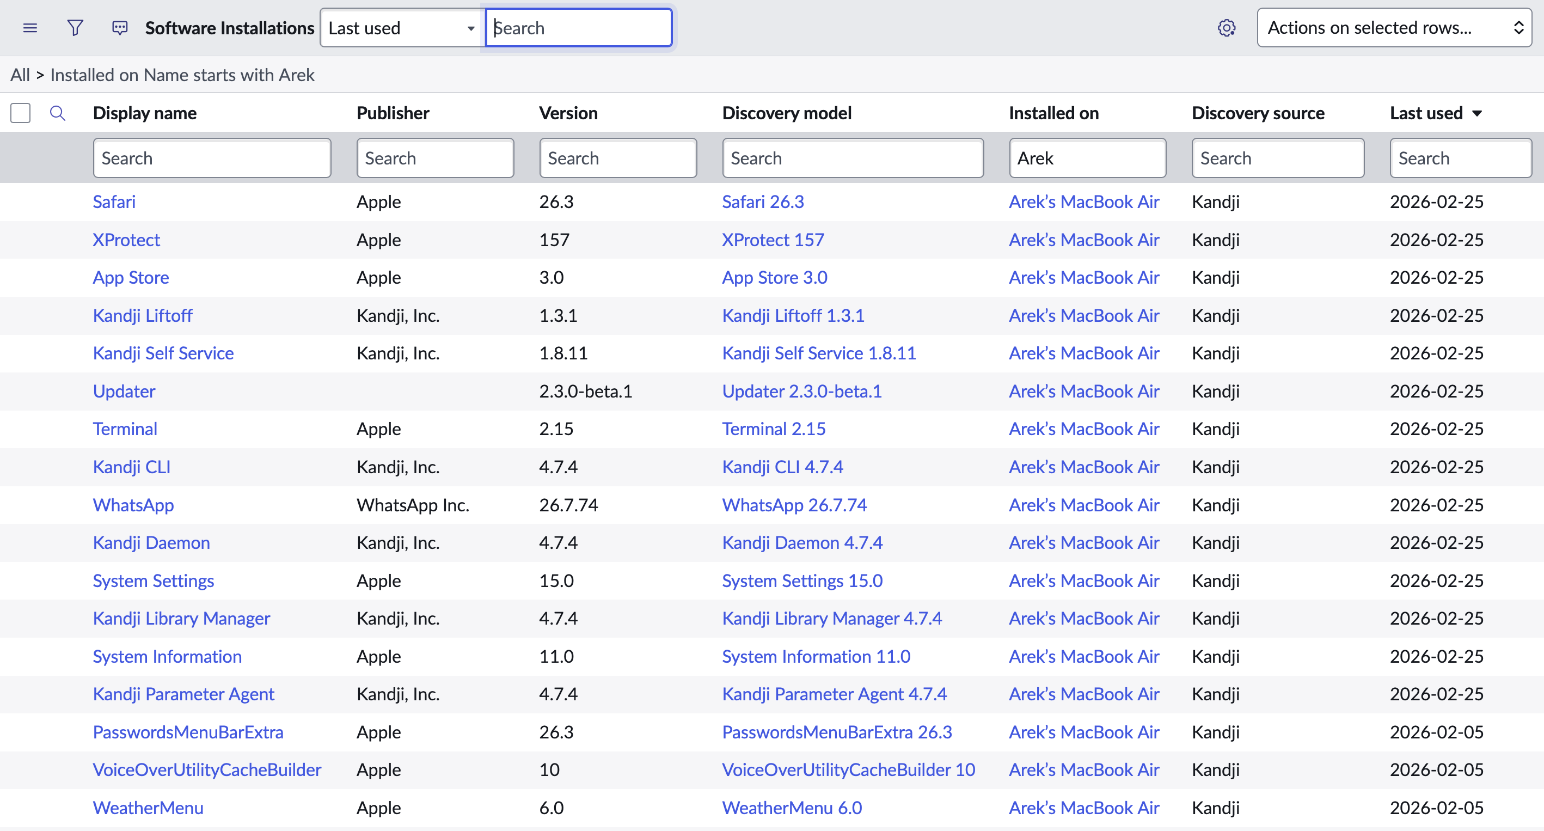
Task: Open the System Information display name link
Action: point(167,657)
